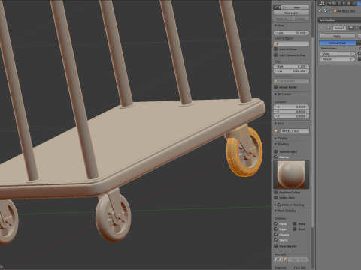Viewport: 361px width, 270px height.
Task: Expand the Motion Tracking panel arrow
Action: tap(275, 205)
